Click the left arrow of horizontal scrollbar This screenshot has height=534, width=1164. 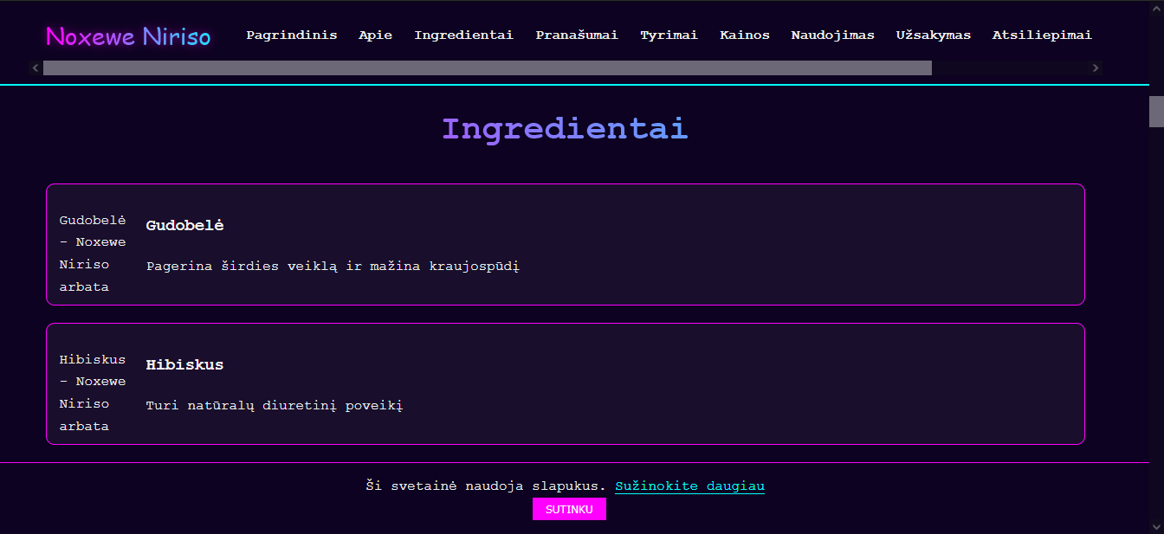(x=36, y=68)
